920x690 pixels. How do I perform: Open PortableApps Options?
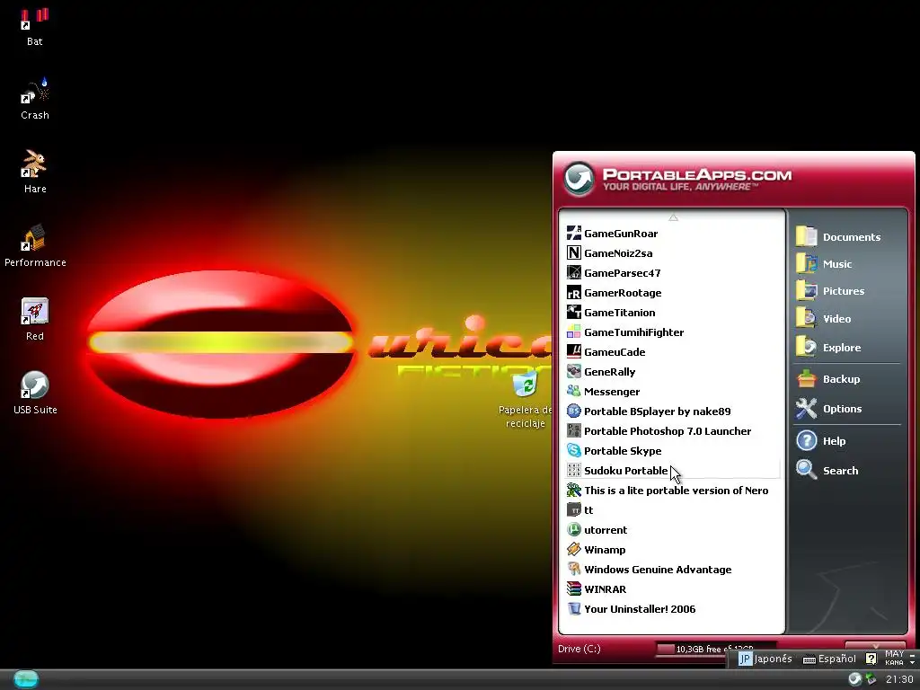click(x=828, y=409)
